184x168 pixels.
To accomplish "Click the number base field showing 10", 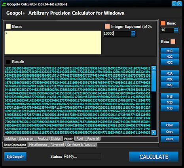I will [167, 30].
